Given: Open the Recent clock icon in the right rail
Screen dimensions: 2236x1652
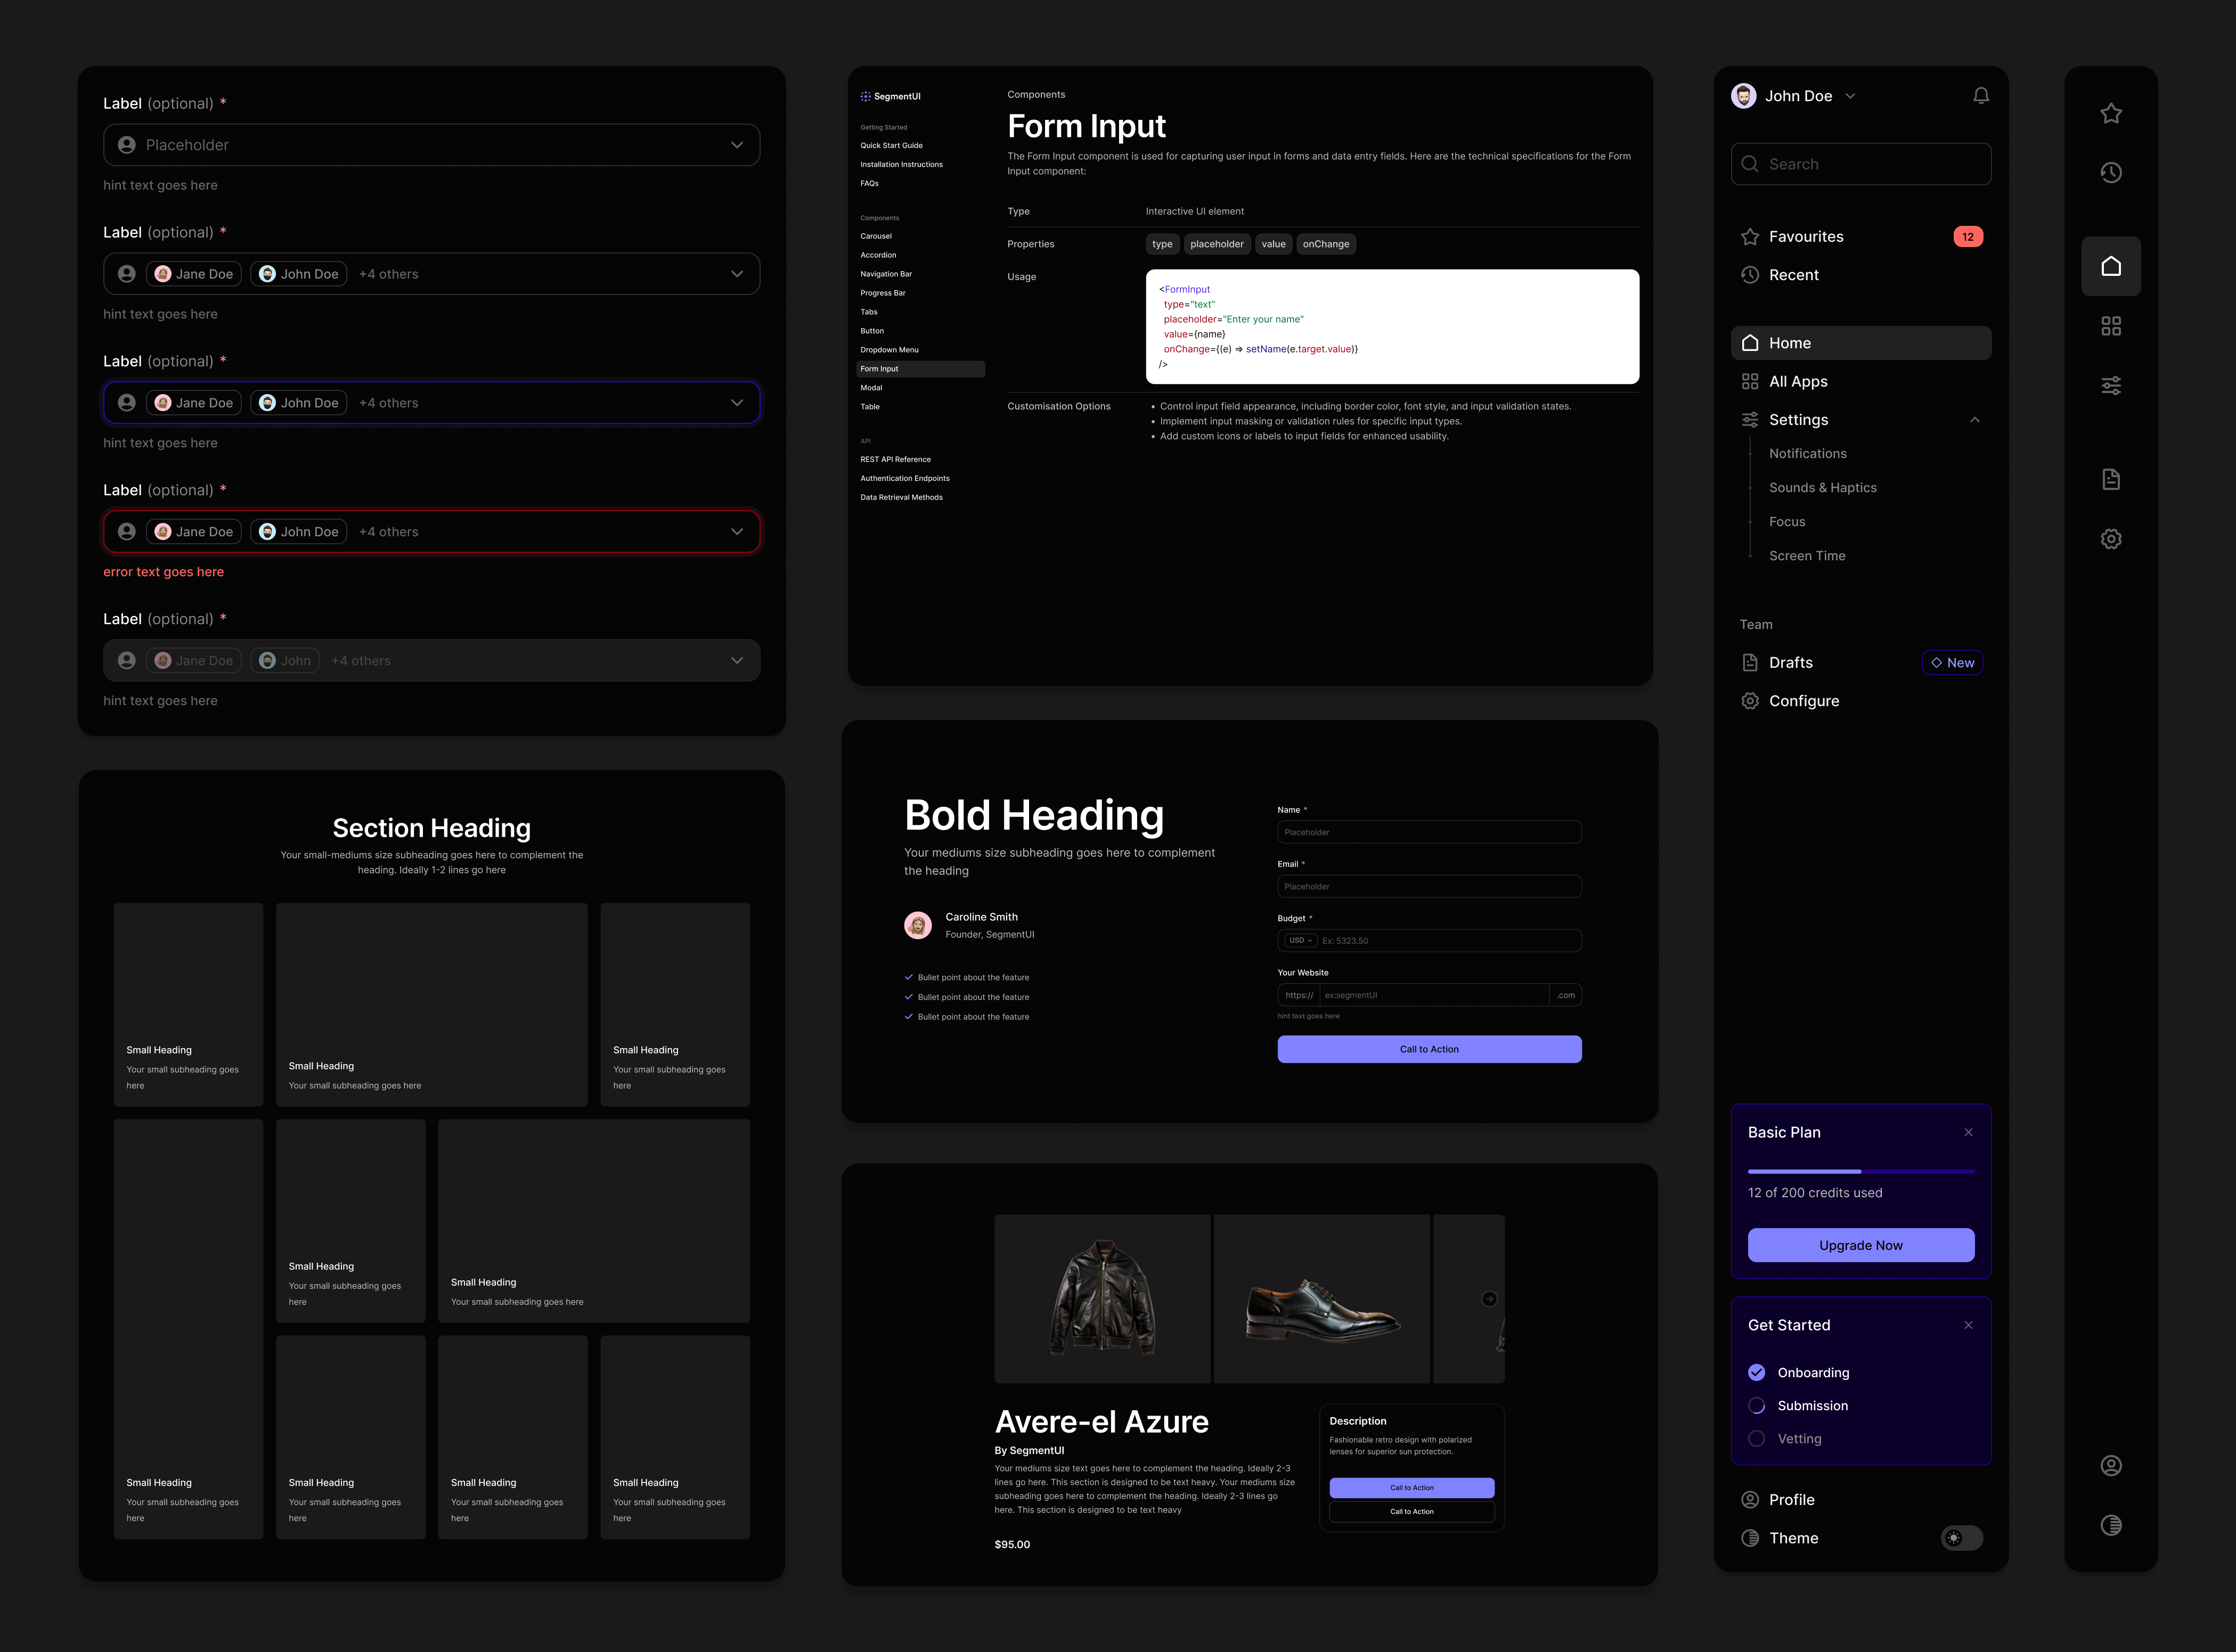Looking at the screenshot, I should (x=2112, y=172).
